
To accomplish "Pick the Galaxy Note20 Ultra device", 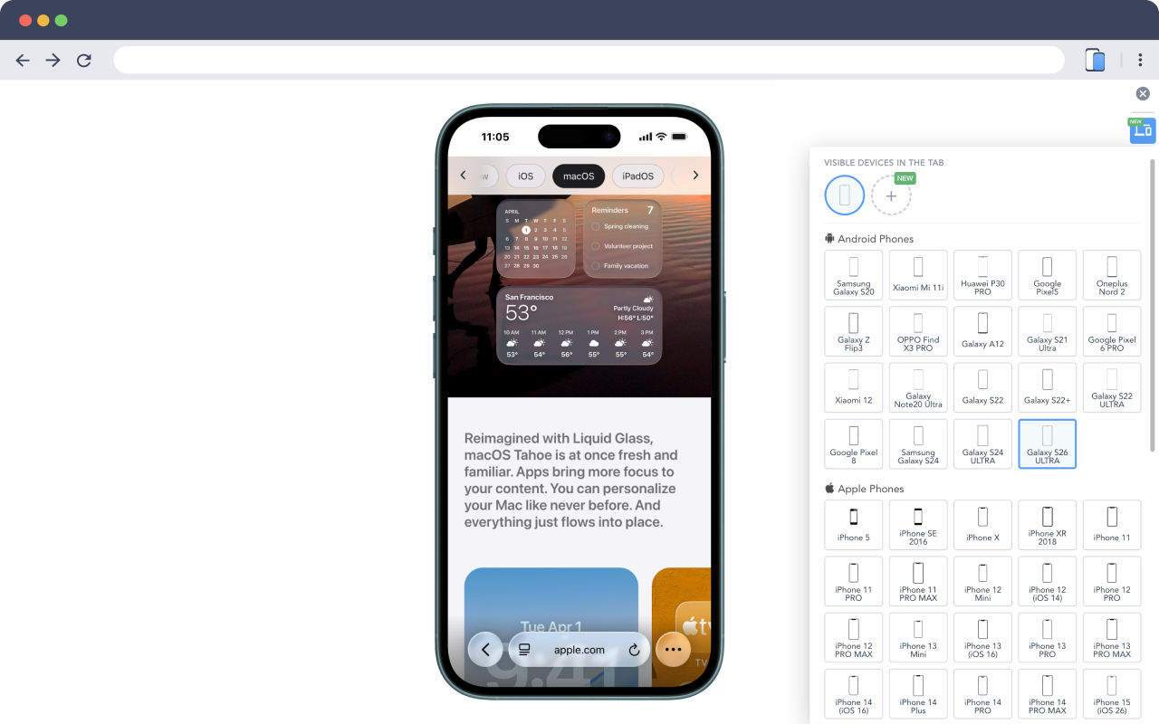I will point(918,388).
